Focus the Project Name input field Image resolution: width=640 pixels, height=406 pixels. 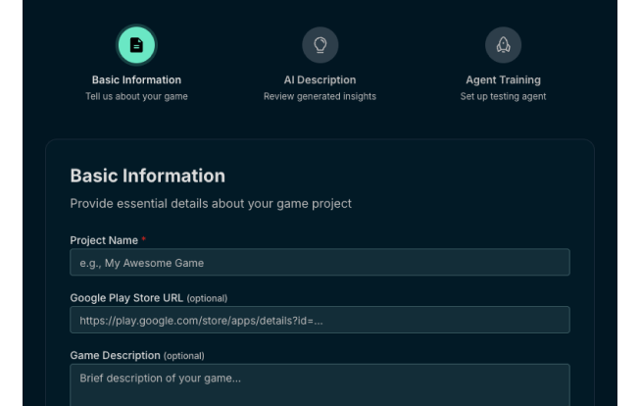click(x=320, y=262)
